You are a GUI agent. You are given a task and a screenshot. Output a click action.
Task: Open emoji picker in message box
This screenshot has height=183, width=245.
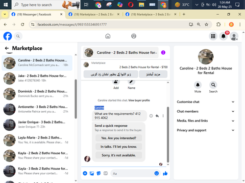pyautogui.click(x=156, y=173)
